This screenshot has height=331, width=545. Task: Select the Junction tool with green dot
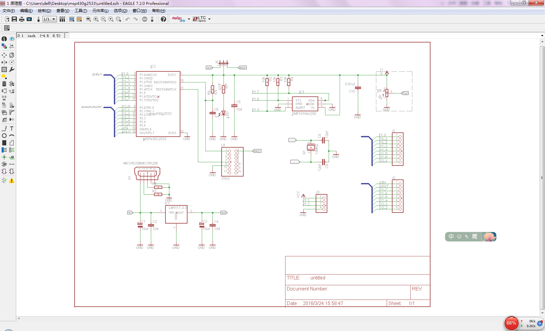[4, 157]
